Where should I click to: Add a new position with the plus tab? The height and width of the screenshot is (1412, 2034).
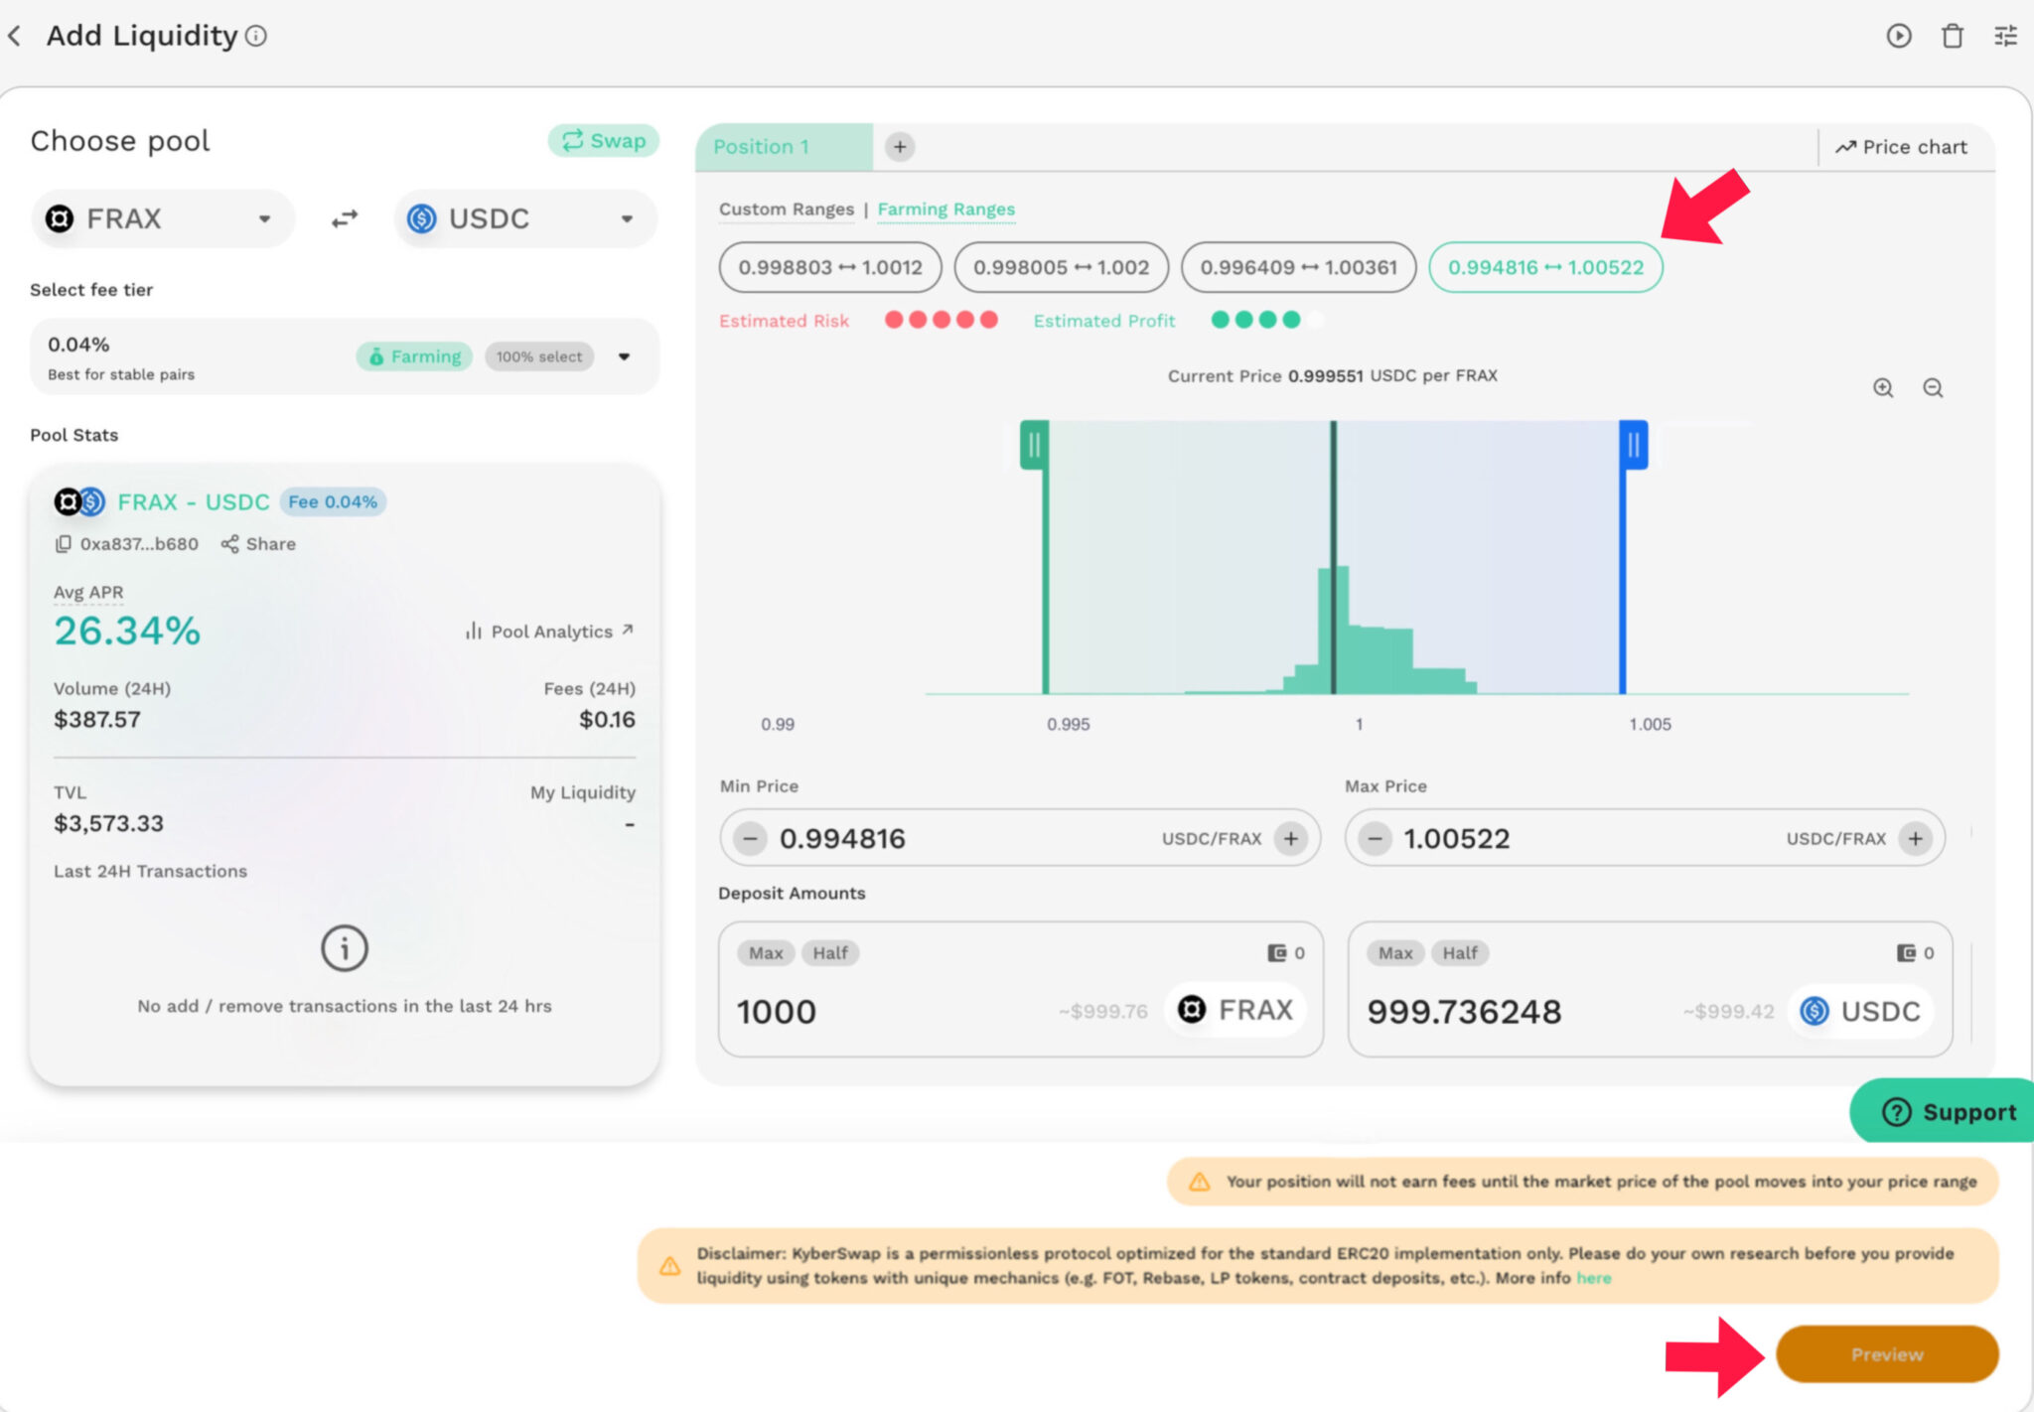[900, 147]
